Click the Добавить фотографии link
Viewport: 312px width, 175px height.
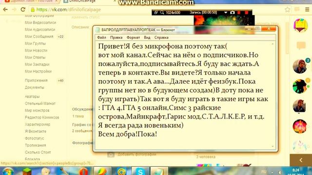(x=136, y=154)
